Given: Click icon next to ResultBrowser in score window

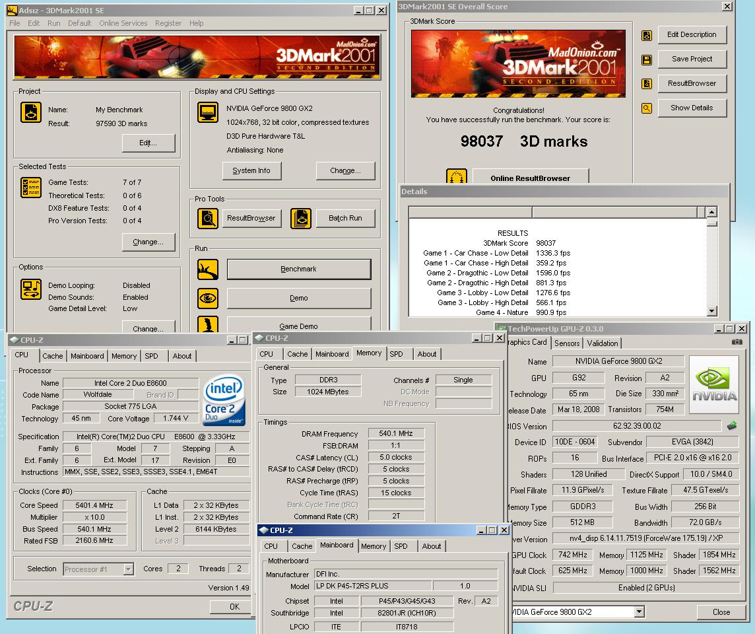Looking at the screenshot, I should coord(647,84).
